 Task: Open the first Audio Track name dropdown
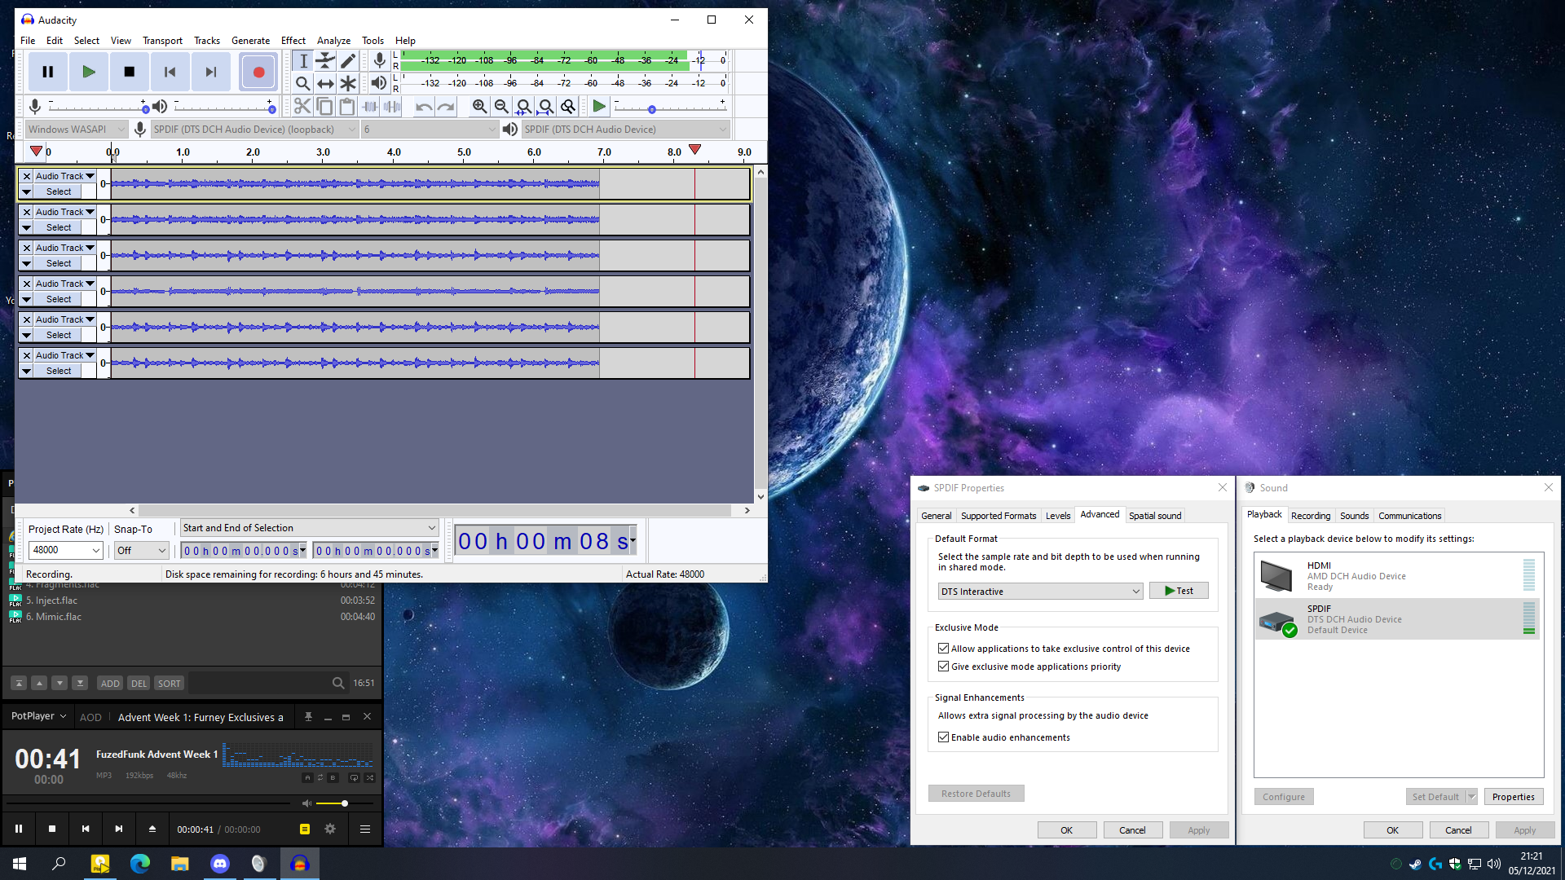tap(64, 176)
